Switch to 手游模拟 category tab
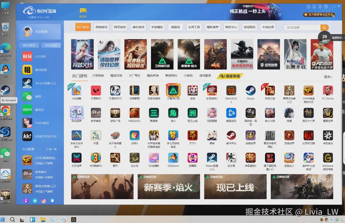The width and height of the screenshot is (345, 223). click(x=157, y=27)
